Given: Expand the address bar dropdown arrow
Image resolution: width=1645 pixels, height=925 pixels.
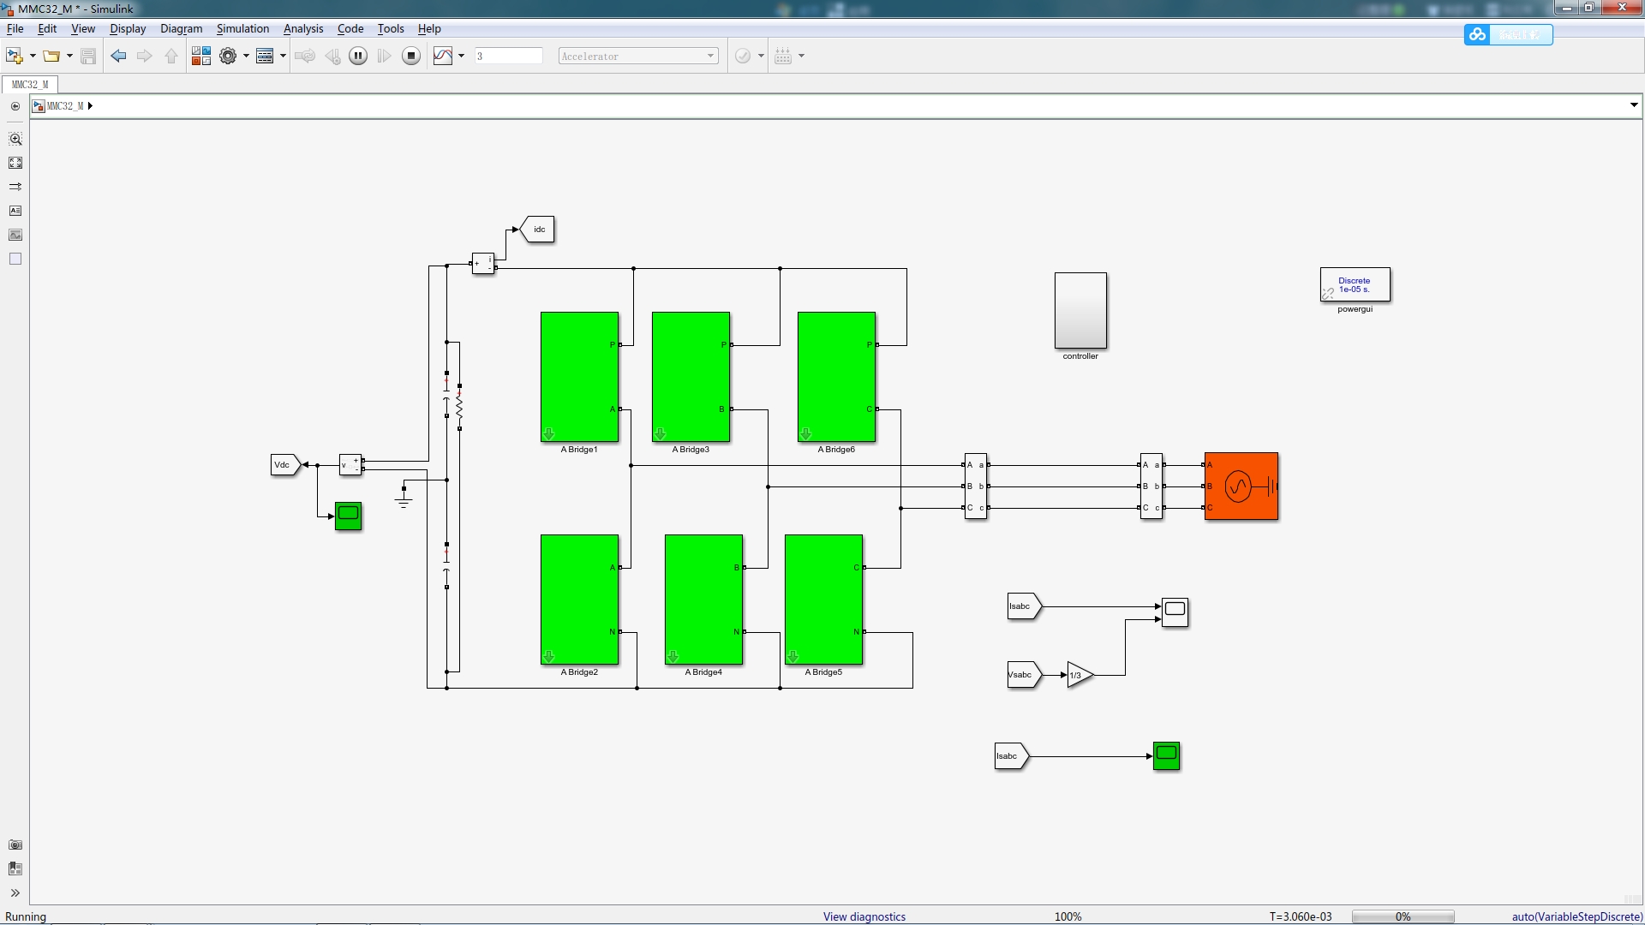Looking at the screenshot, I should [1633, 105].
